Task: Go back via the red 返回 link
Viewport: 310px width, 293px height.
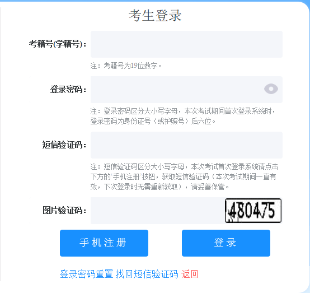Action: (190, 274)
